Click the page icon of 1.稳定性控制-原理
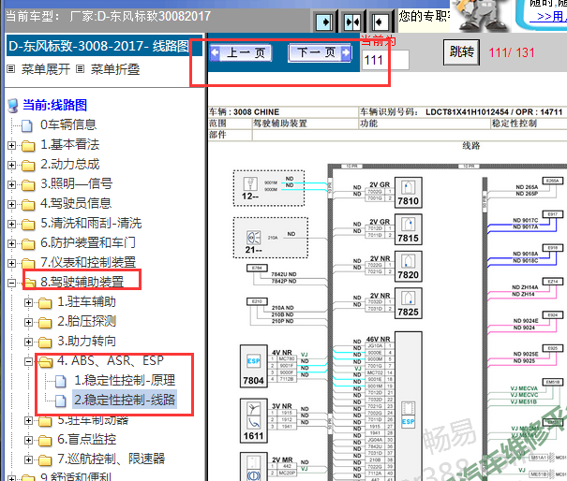Viewport: 567px width, 481px height. (61, 381)
